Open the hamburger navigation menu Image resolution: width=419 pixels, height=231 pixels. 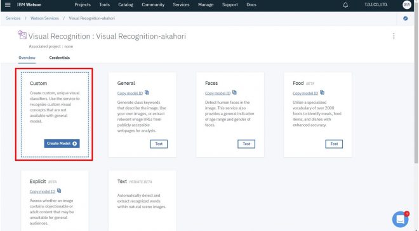[x=8, y=5]
